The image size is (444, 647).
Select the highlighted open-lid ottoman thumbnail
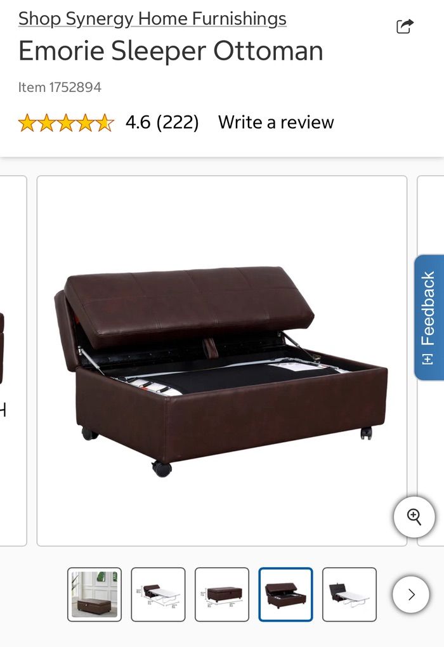[285, 594]
